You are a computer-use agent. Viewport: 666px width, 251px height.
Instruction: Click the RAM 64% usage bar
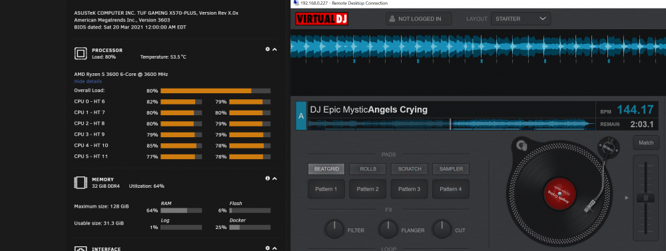(181, 210)
